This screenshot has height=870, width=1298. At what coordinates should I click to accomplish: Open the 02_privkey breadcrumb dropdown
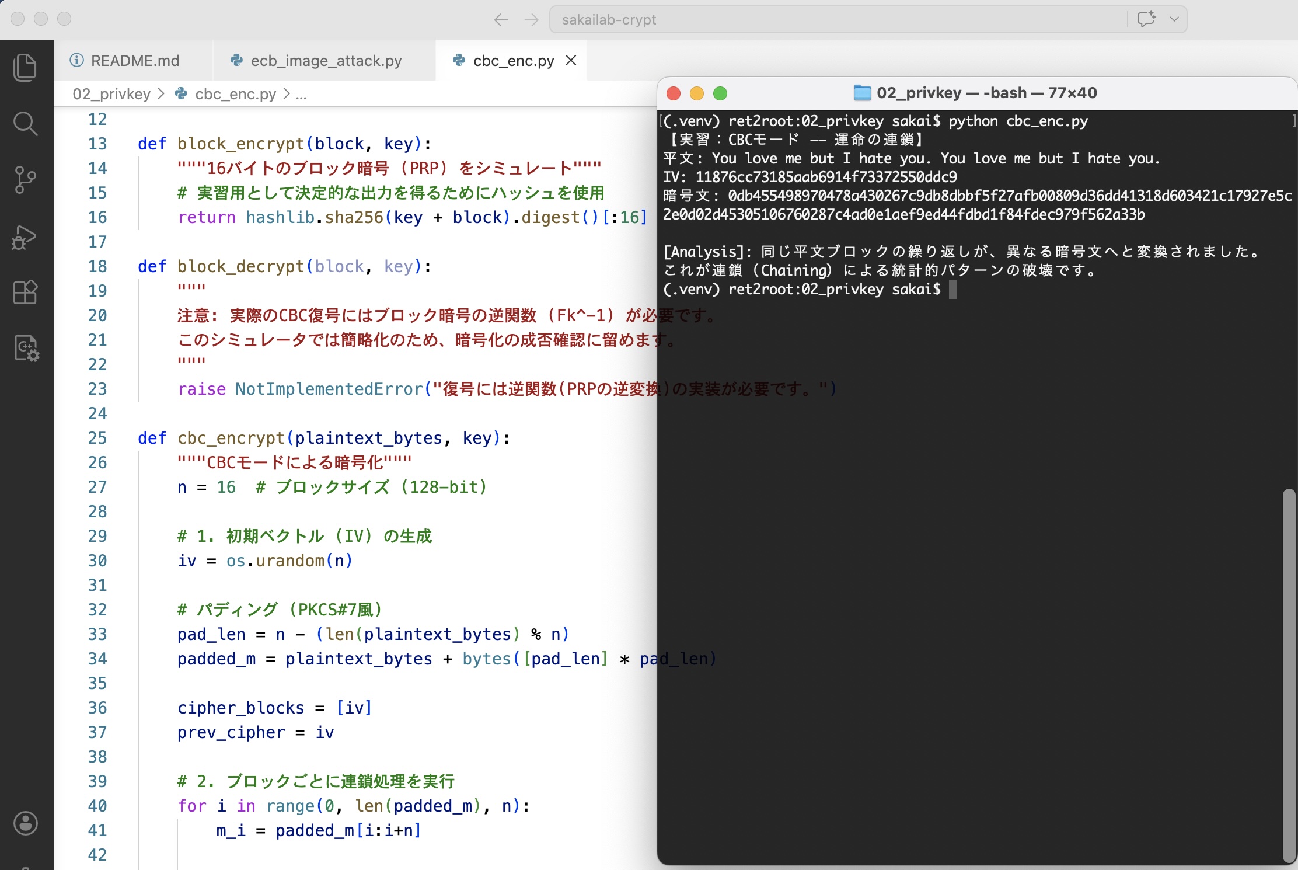pyautogui.click(x=111, y=94)
